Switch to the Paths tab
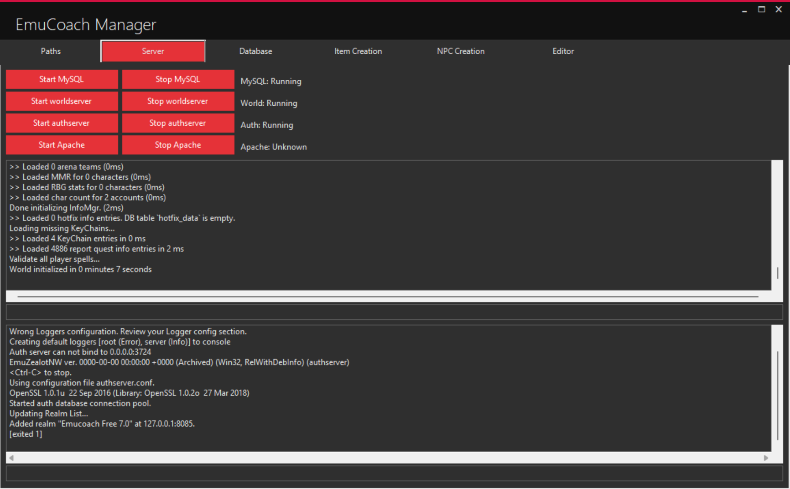Viewport: 790px width, 489px height. (50, 51)
